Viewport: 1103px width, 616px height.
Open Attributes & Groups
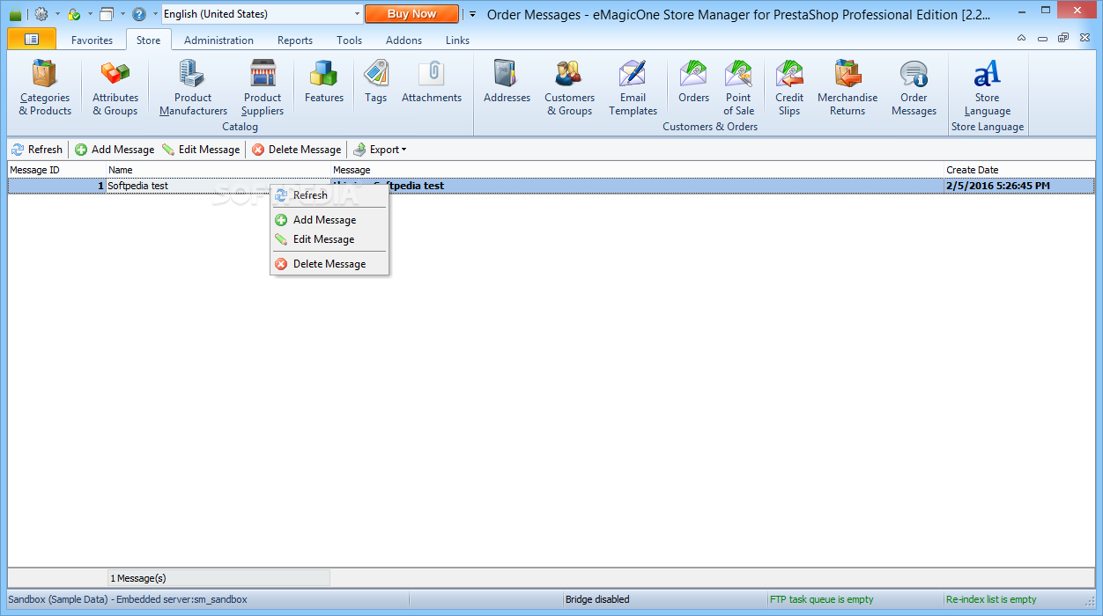[115, 88]
